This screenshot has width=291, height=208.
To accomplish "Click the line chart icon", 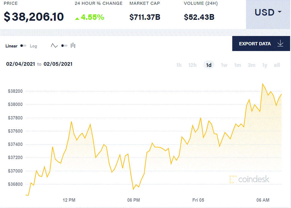I will (54, 46).
